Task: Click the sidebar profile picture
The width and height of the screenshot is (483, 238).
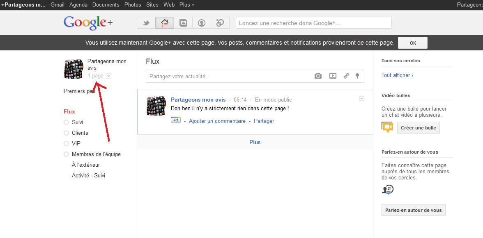Action: coord(74,69)
